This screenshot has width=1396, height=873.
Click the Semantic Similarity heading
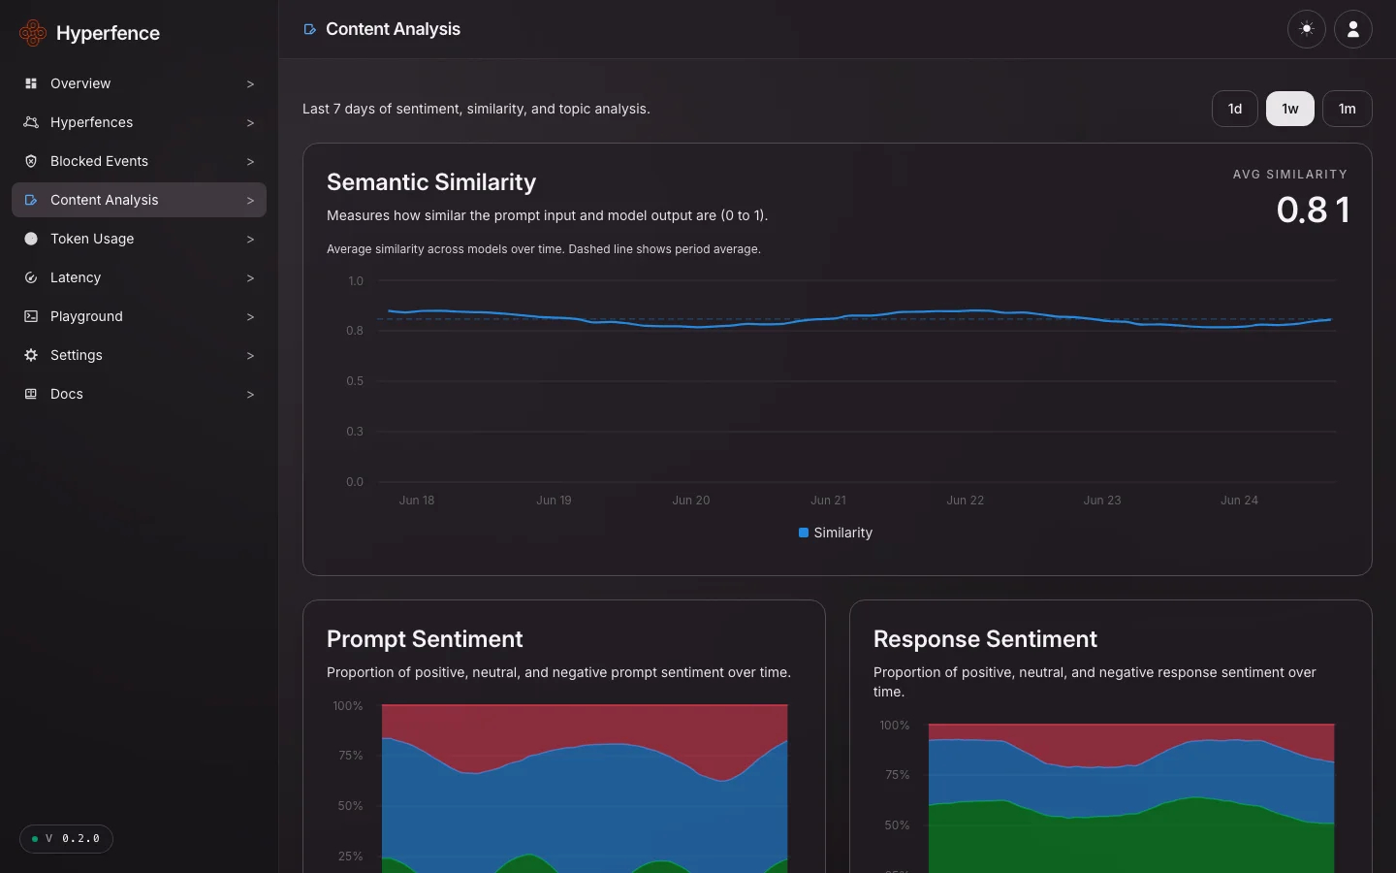[x=431, y=182]
